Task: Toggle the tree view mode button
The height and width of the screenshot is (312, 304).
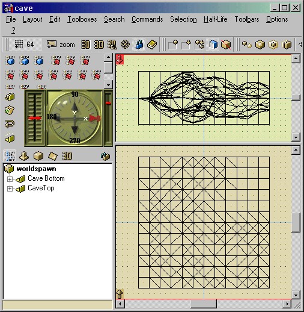Action: tap(10, 156)
